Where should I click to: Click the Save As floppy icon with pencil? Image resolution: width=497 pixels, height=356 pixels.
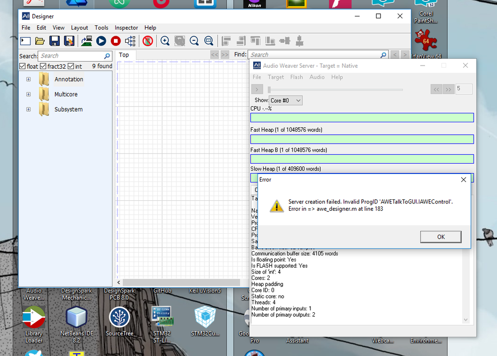tap(69, 41)
